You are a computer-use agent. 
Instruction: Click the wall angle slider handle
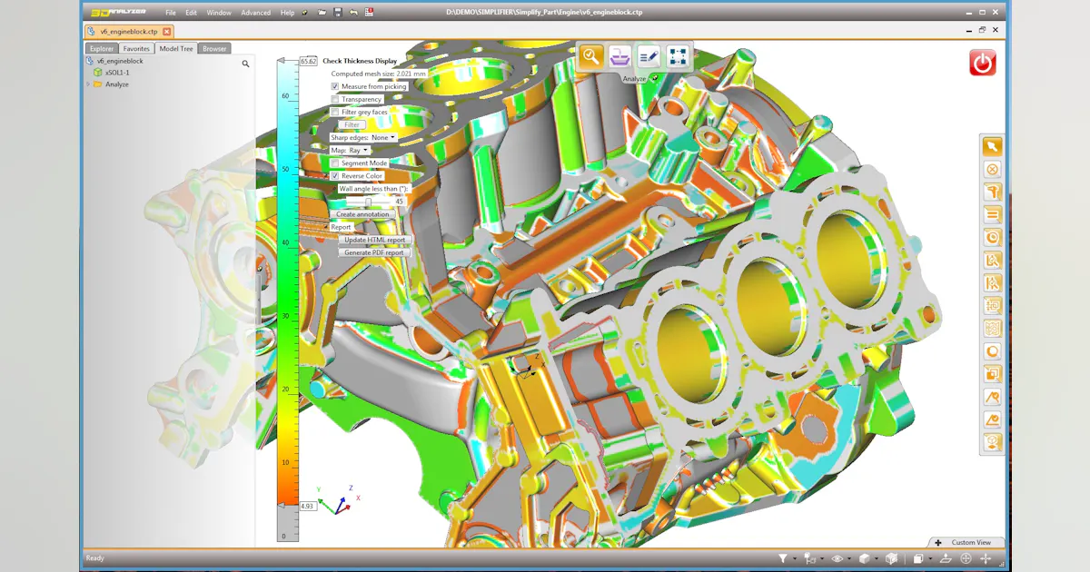point(369,202)
